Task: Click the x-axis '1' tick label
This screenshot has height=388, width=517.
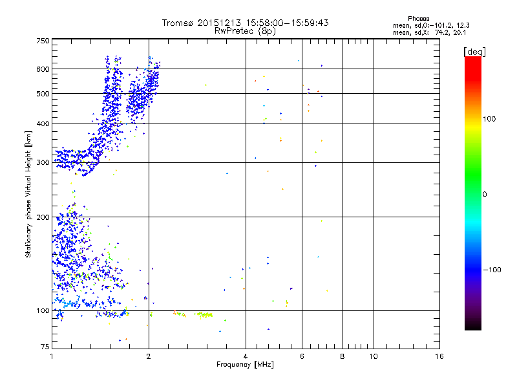Action: pos(52,356)
